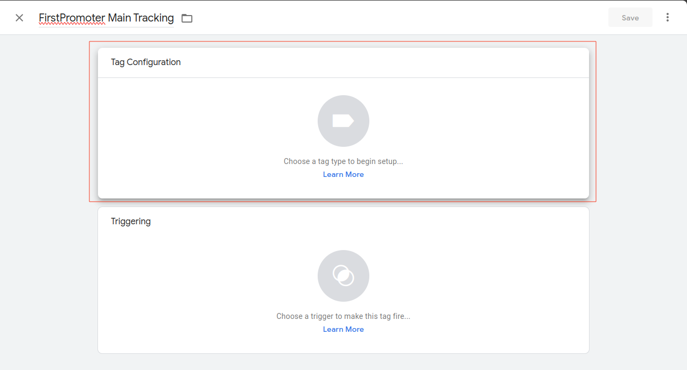The width and height of the screenshot is (687, 370).
Task: Close the tag editor with the X icon
Action: (x=19, y=18)
